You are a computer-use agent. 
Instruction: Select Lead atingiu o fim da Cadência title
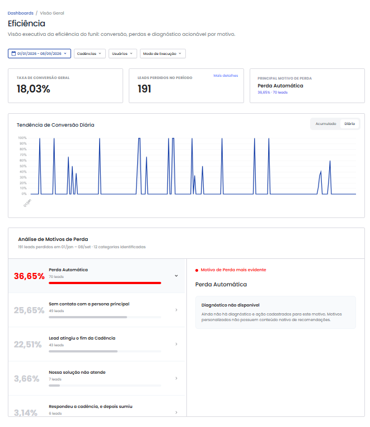point(82,338)
